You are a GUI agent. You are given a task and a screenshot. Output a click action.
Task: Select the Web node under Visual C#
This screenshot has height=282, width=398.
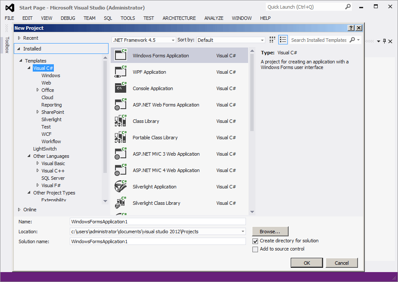click(x=46, y=83)
